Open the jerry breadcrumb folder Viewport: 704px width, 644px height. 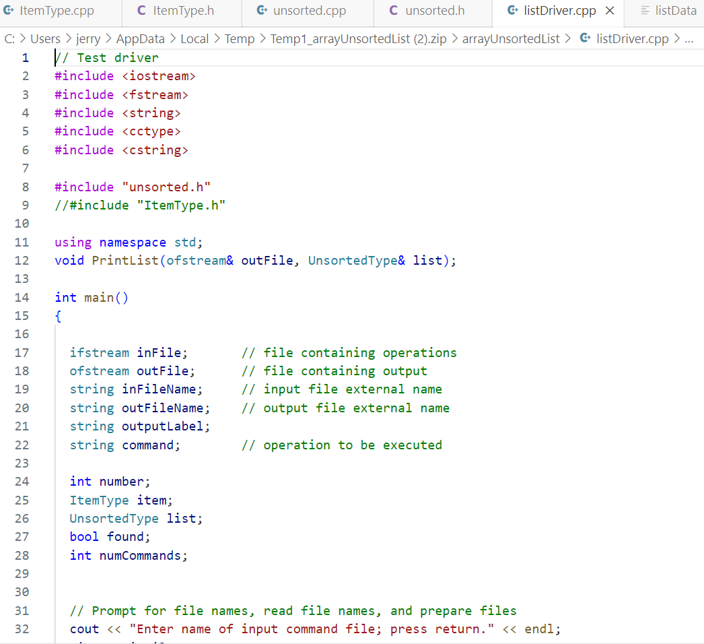pyautogui.click(x=88, y=39)
